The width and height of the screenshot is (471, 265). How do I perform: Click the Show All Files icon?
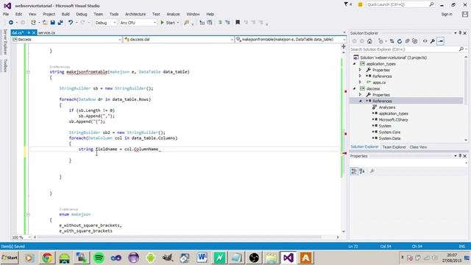415,41
